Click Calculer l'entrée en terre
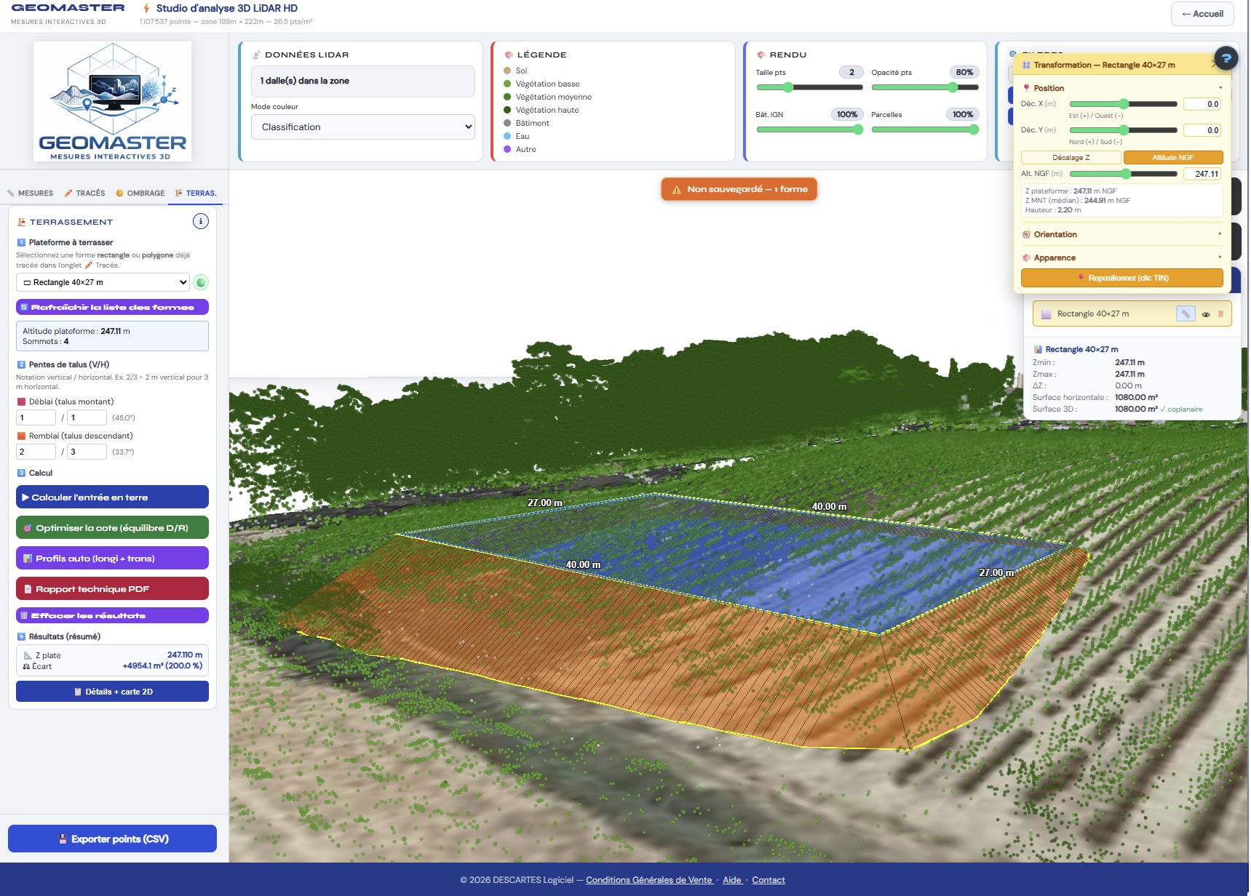This screenshot has height=896, width=1251. (112, 497)
